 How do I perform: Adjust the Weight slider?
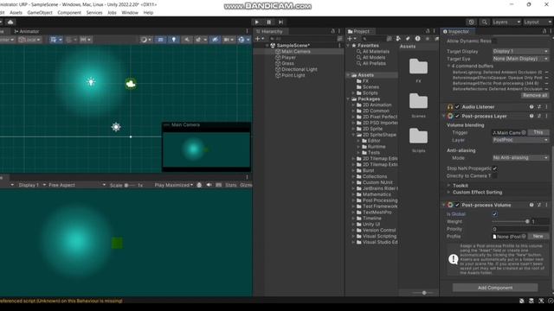pos(511,221)
